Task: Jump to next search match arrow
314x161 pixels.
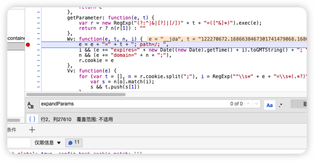Action: pos(257,104)
